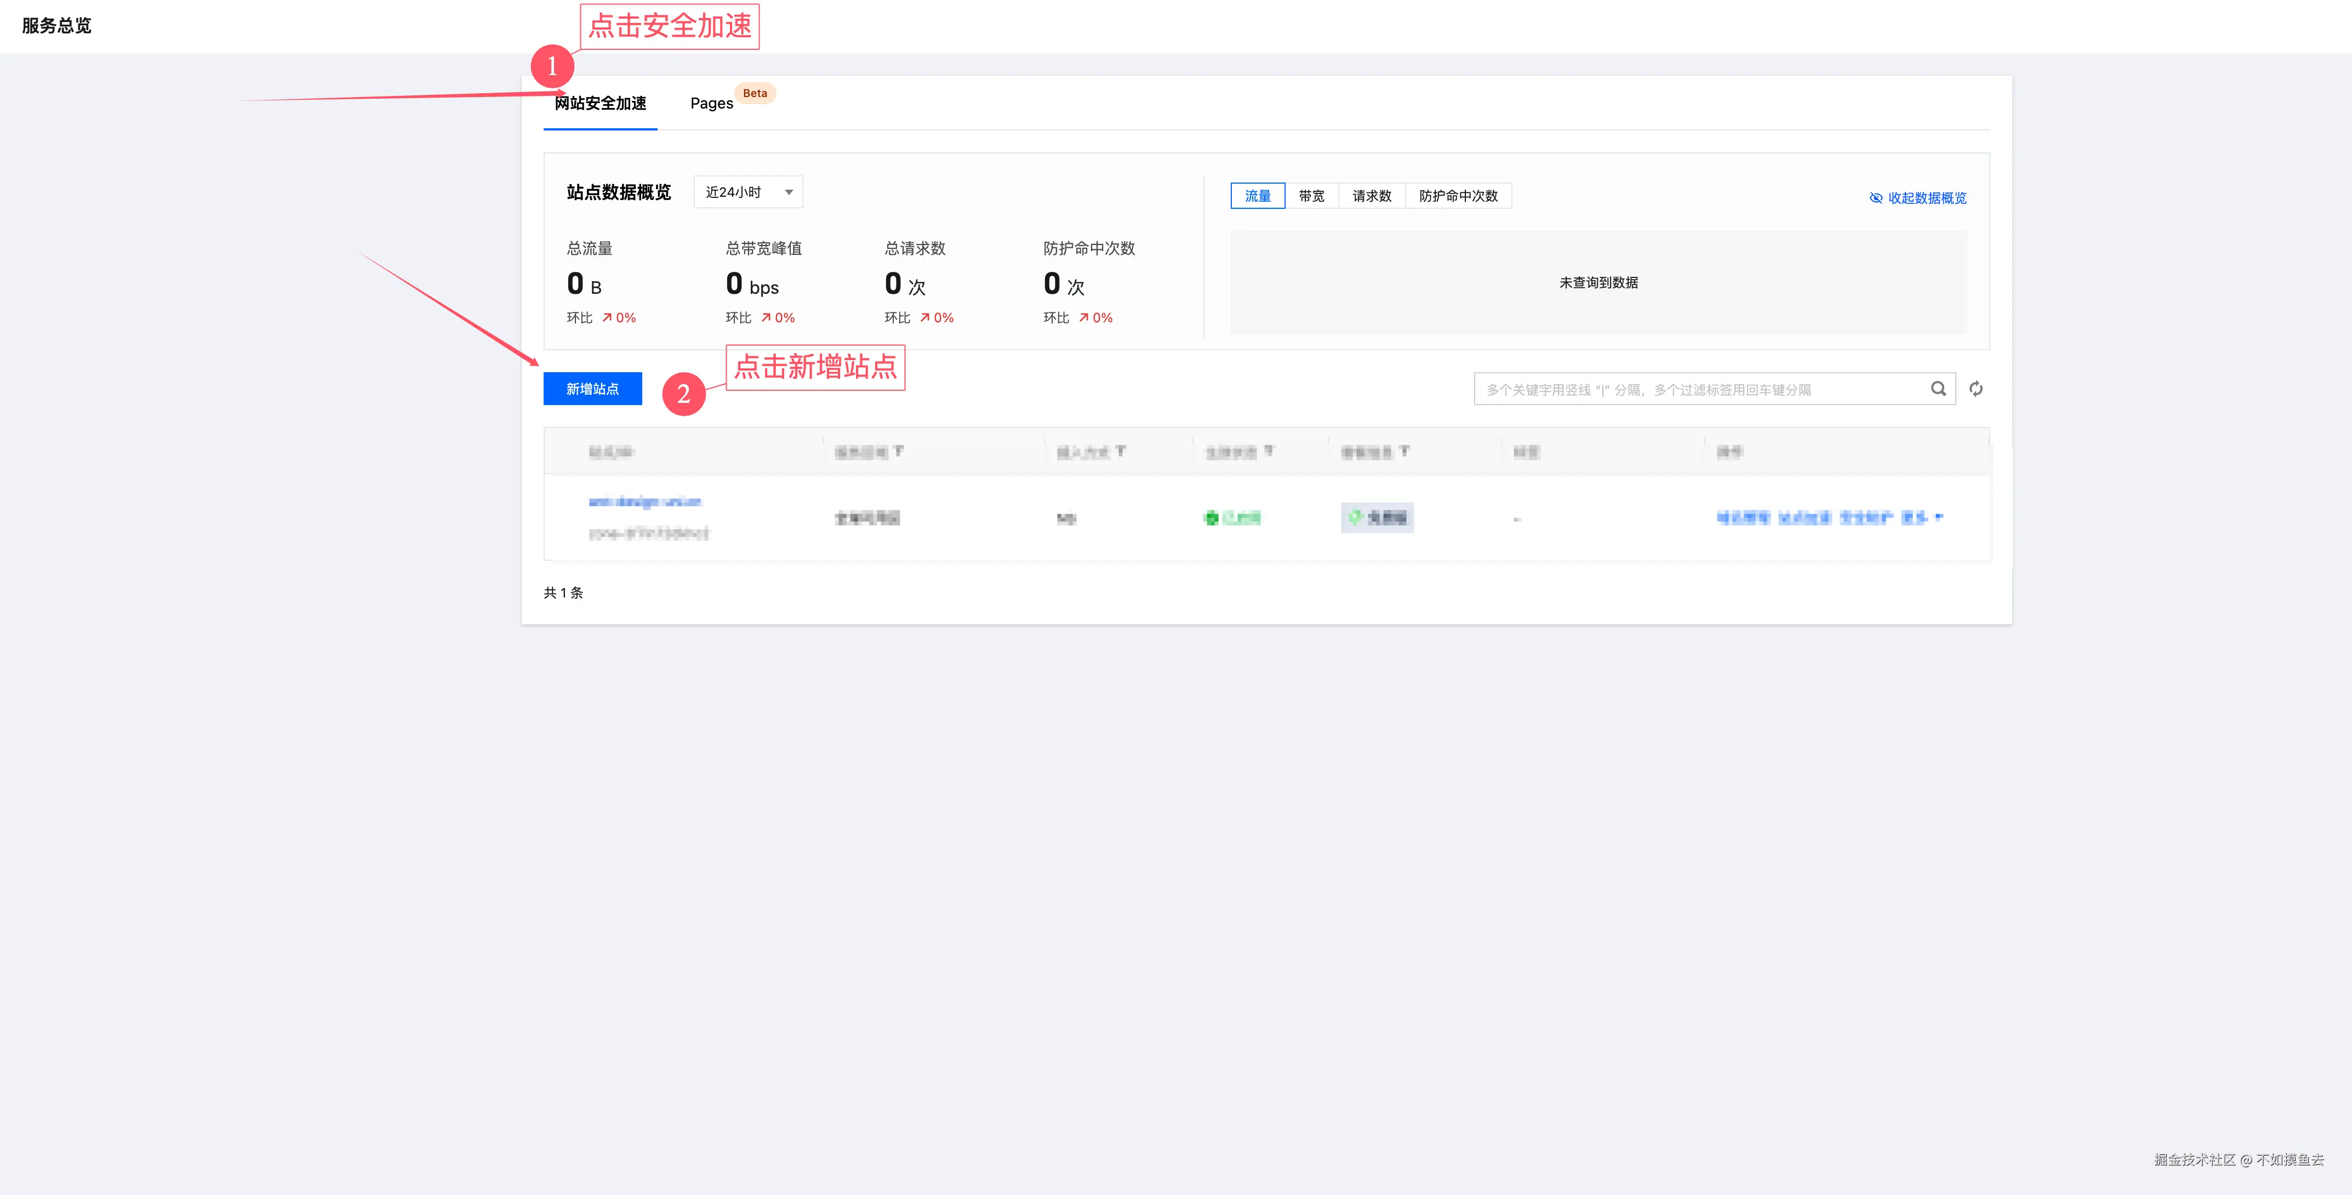Click the plan badge in the site row
Viewport: 2352px width, 1195px height.
coord(1377,518)
